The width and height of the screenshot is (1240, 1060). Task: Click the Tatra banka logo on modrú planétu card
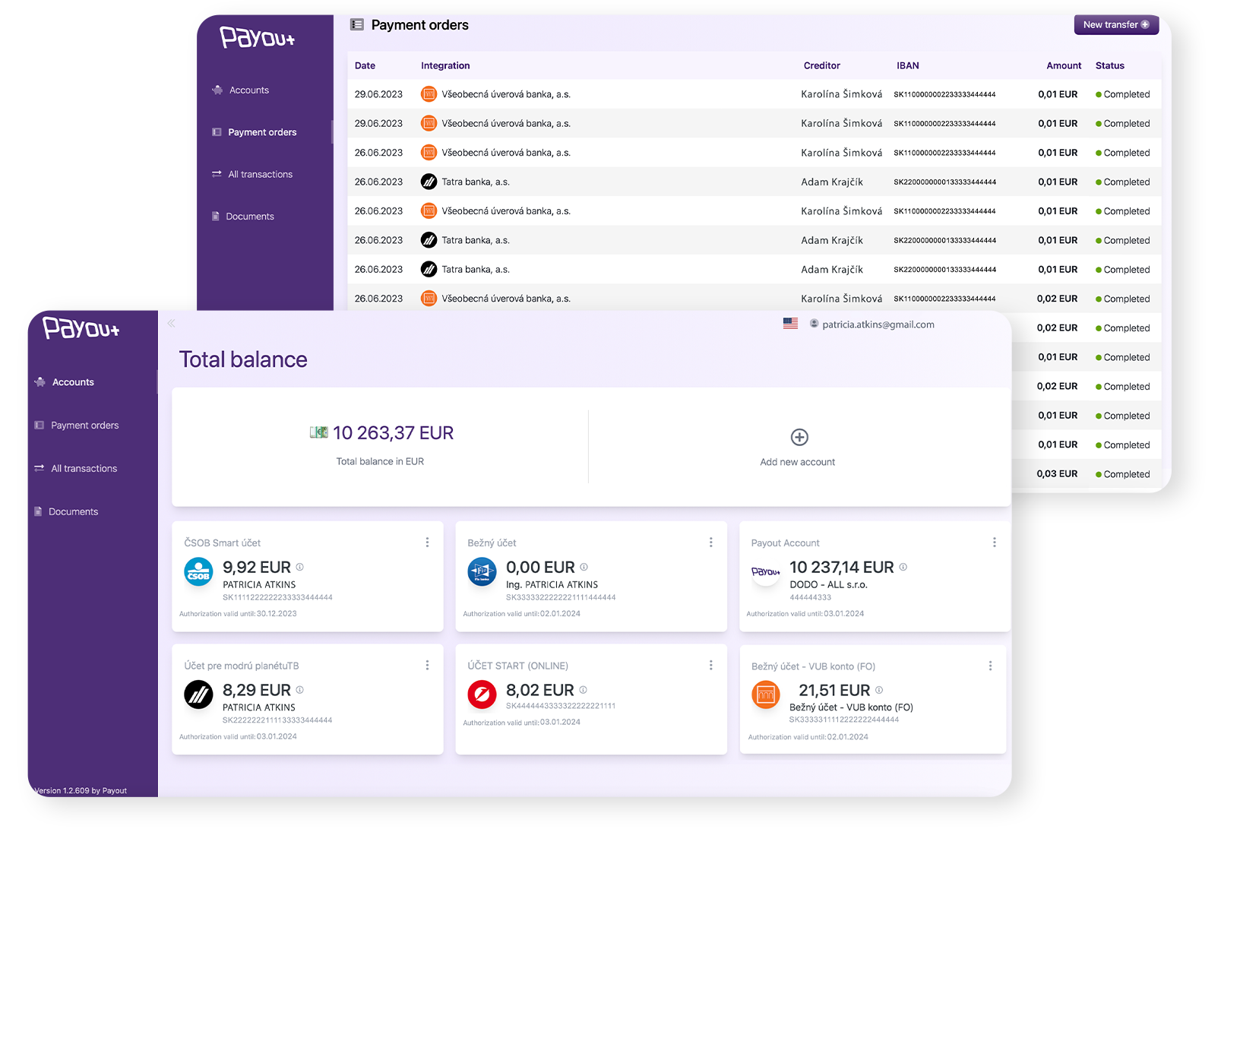(199, 695)
